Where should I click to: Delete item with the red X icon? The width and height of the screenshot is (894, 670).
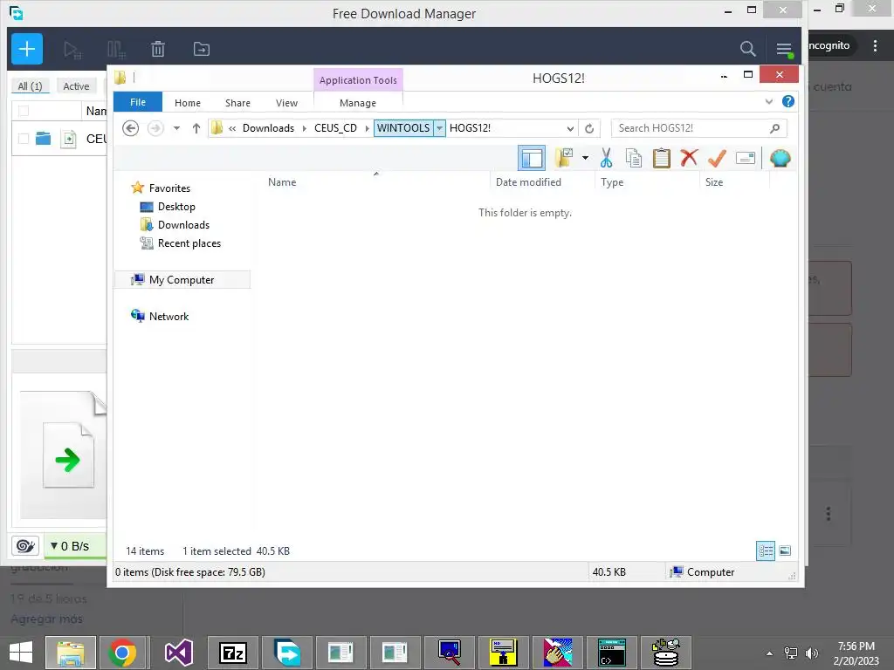pyautogui.click(x=689, y=158)
